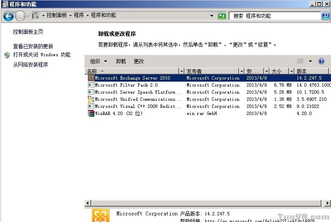Expand arrow before 程序 breadcrumb
Viewport: 331px width, 222px height.
70,15
